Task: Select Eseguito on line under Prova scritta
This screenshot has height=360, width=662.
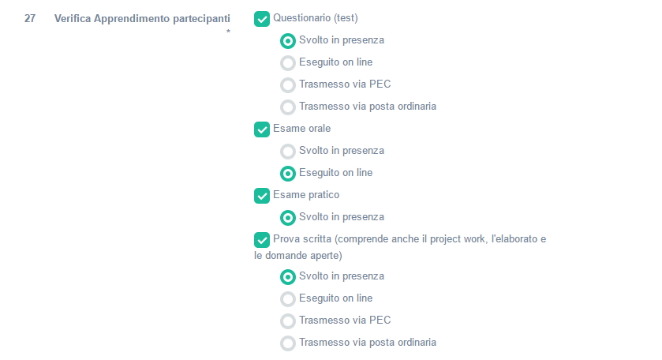Action: [x=288, y=299]
